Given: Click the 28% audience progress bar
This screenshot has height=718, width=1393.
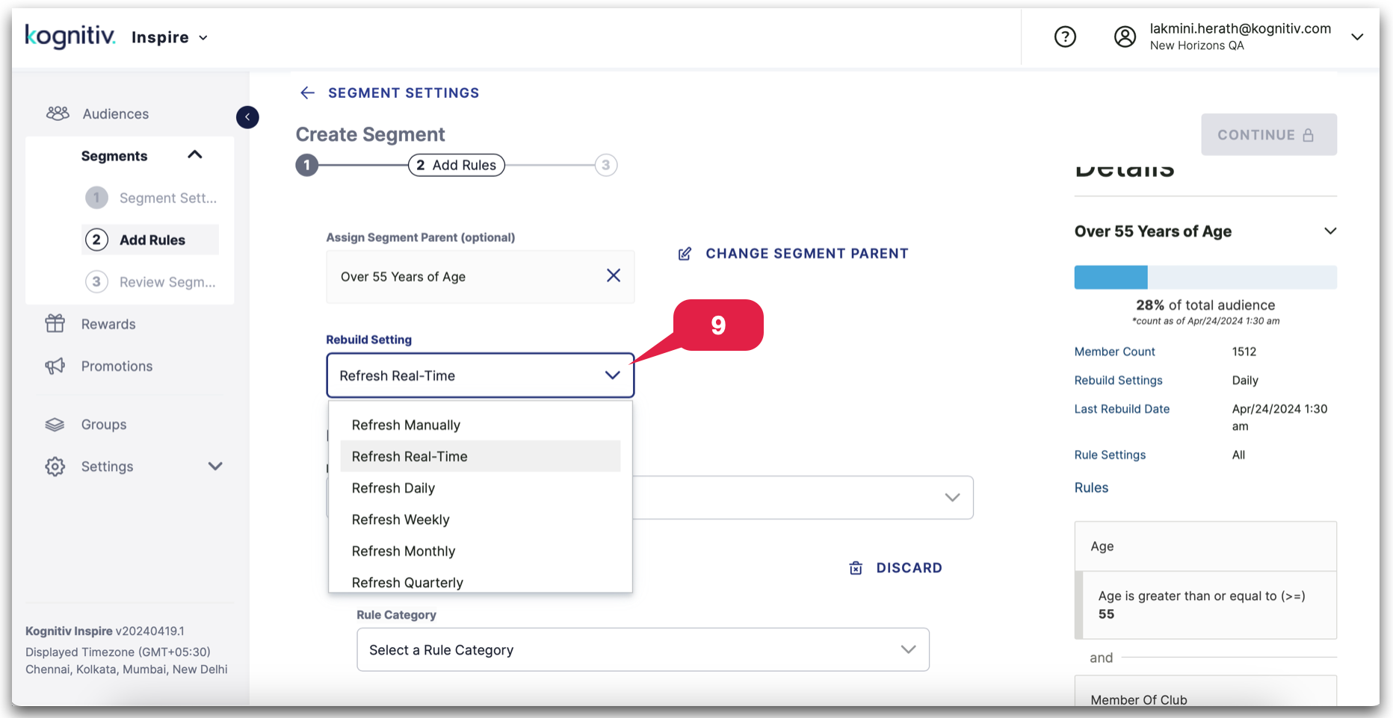Looking at the screenshot, I should [x=1205, y=277].
